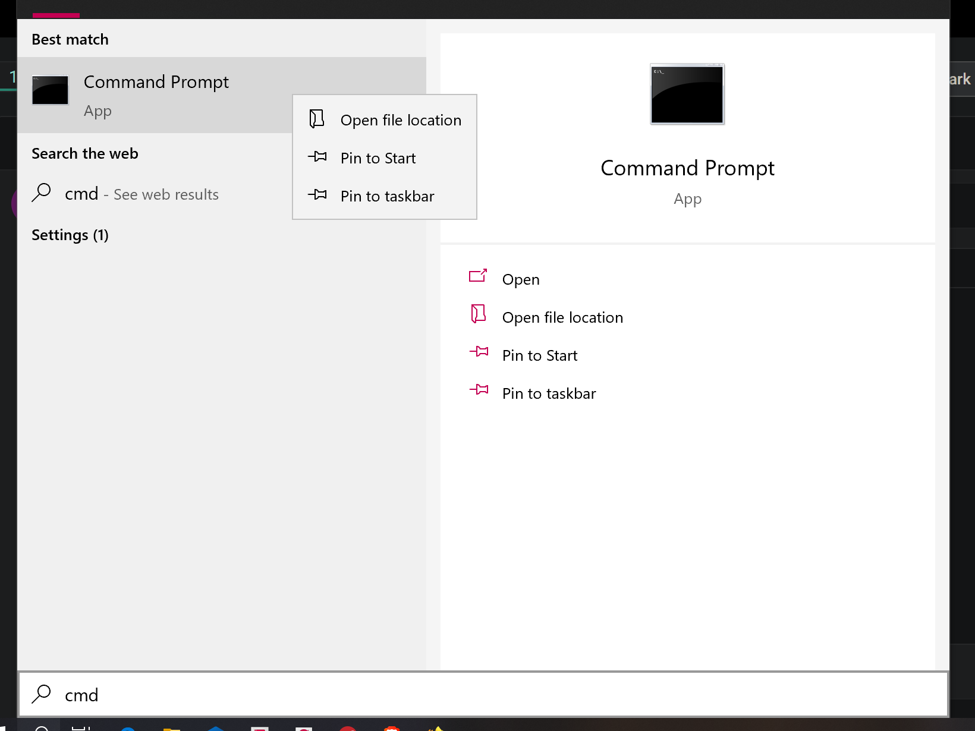This screenshot has height=731, width=975.
Task: Click the pink pin icon beside preview Pin to taskbar
Action: [479, 390]
